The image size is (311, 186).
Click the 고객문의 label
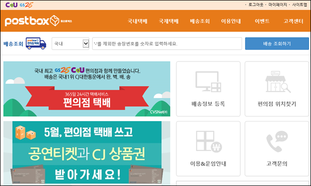click(x=277, y=163)
